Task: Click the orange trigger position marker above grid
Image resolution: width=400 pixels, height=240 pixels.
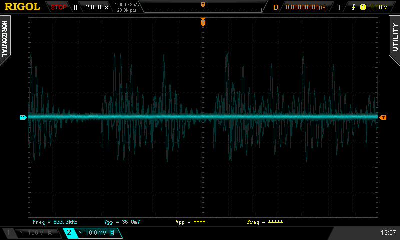Action: (x=203, y=22)
